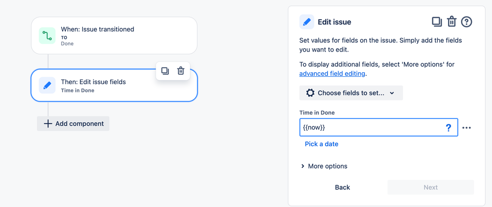Delete the Edit issue fields component via floating trash icon
Screen dimensions: 492x207
coord(181,71)
